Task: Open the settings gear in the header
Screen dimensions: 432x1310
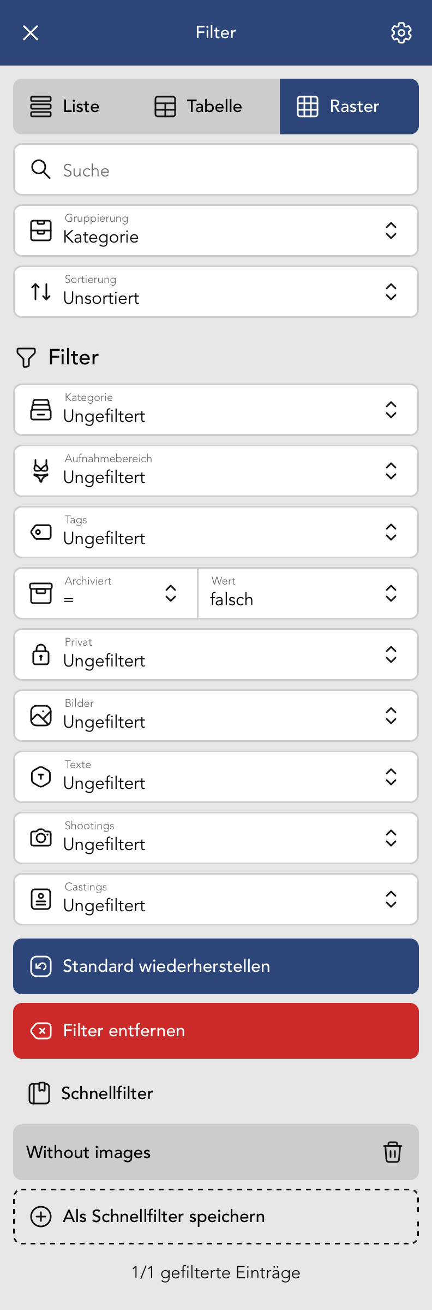Action: pos(401,32)
